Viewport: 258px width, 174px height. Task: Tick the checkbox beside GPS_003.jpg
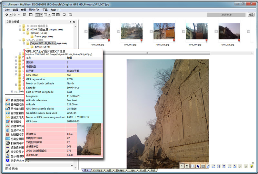coord(151,31)
